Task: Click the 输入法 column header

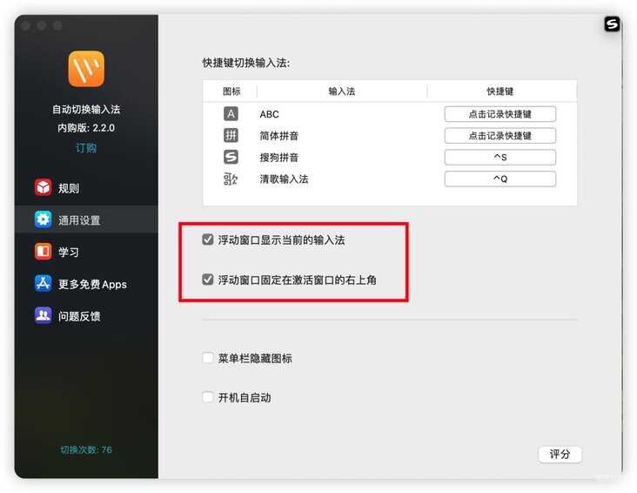Action: point(342,91)
